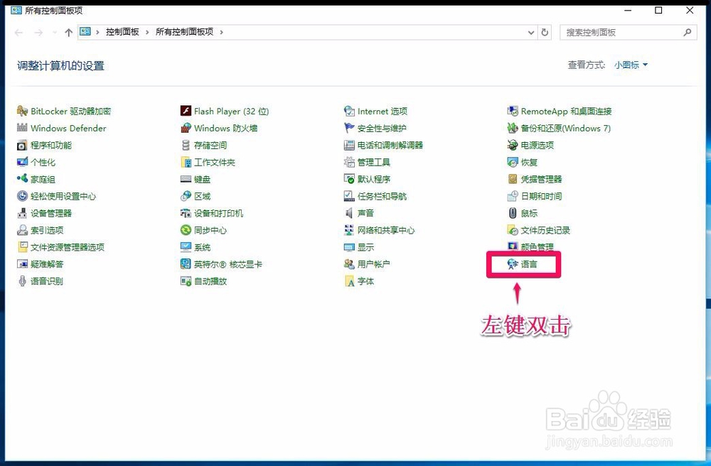Expand chevron after 控制面板 breadcrumb

(147, 32)
